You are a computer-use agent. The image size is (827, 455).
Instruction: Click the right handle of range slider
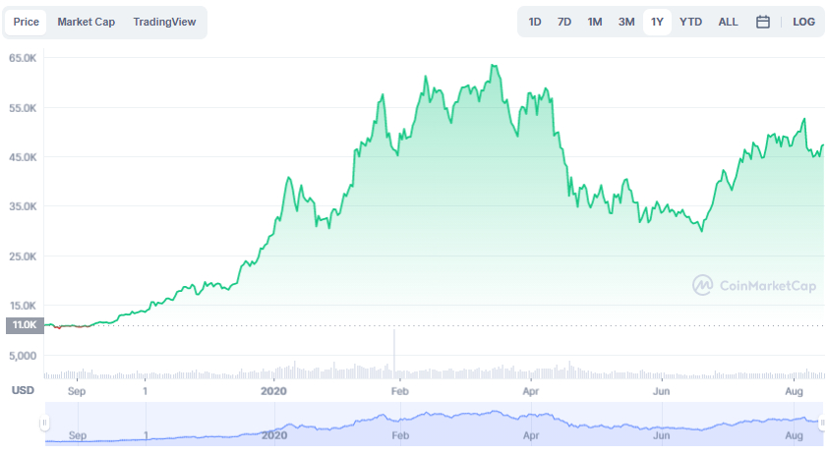click(822, 423)
